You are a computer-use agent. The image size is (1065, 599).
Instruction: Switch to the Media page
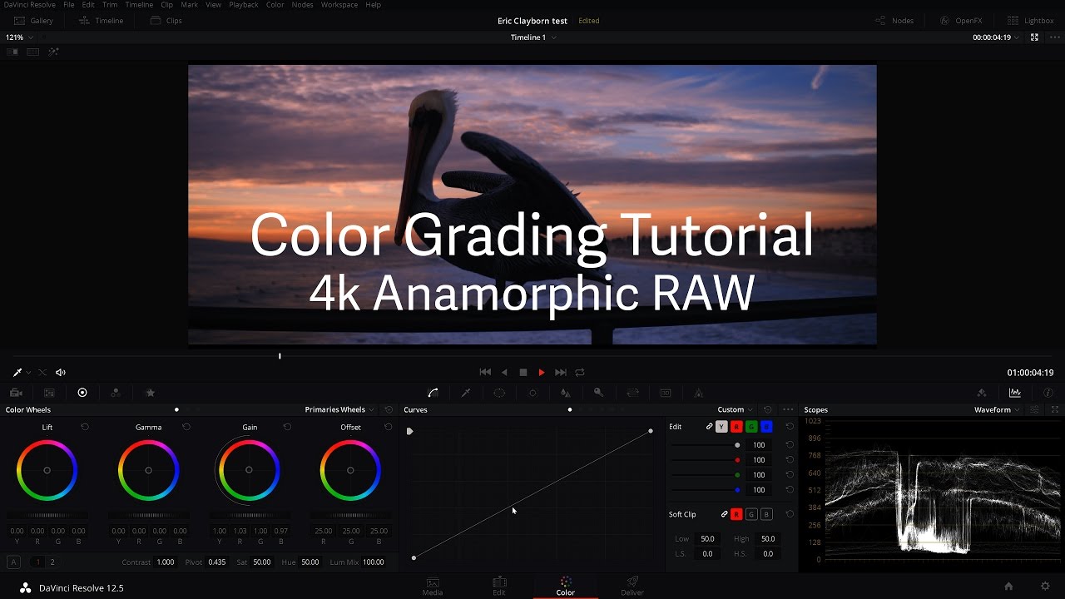(433, 587)
